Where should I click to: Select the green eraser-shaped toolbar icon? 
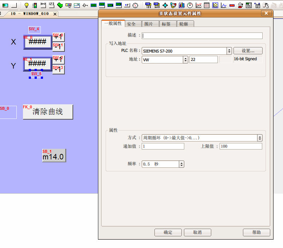60,5
